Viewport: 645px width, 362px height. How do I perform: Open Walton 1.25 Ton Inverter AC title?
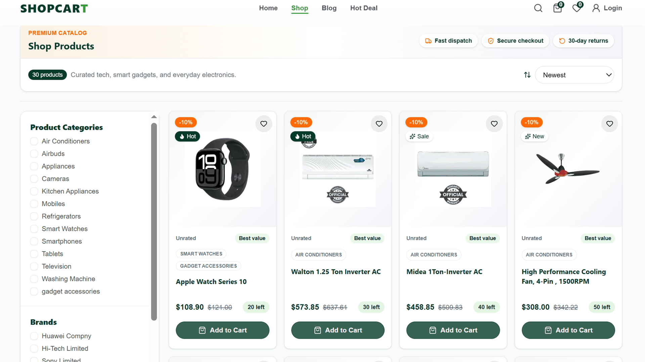point(336,272)
